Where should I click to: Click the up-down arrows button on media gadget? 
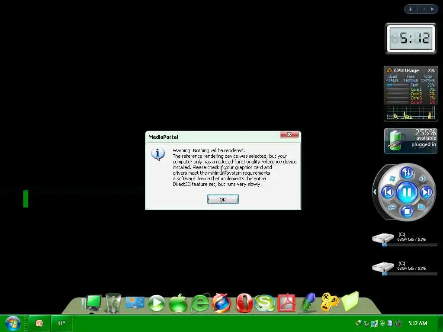pos(407,172)
